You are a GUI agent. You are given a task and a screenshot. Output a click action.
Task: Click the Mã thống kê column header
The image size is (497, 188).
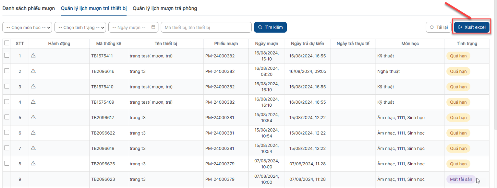tap(109, 43)
